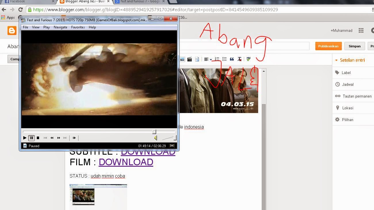Click the insert image icon in editor toolbar
Viewport: 374px width, 210px height.
[x=183, y=59]
